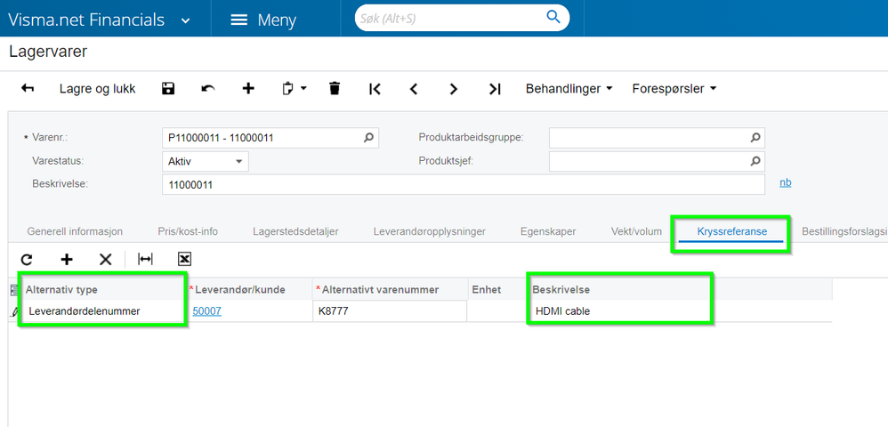This screenshot has width=888, height=427.
Task: Select the Kryssreferanse tab
Action: point(731,231)
